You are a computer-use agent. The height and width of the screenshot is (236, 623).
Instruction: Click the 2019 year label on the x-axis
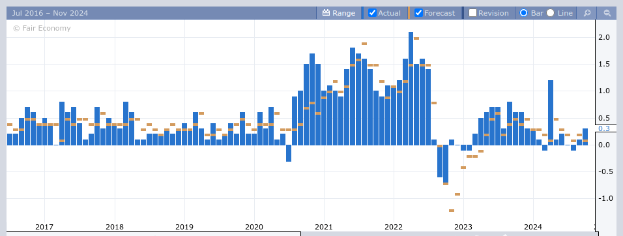[x=184, y=227]
